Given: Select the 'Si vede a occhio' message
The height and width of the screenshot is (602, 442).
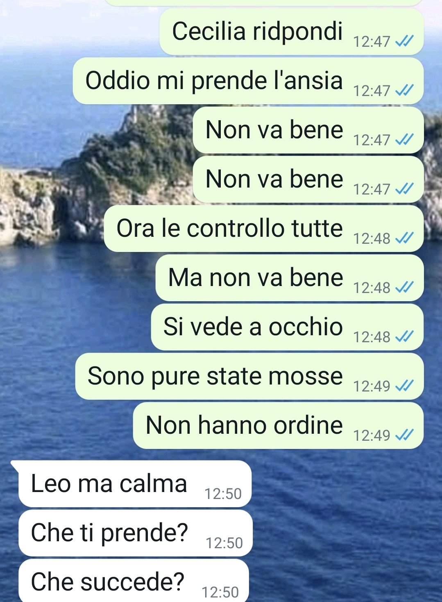Looking at the screenshot, I should point(287,327).
